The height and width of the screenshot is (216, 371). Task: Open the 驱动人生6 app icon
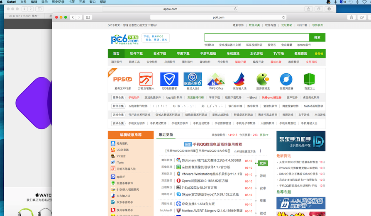pyautogui.click(x=193, y=79)
